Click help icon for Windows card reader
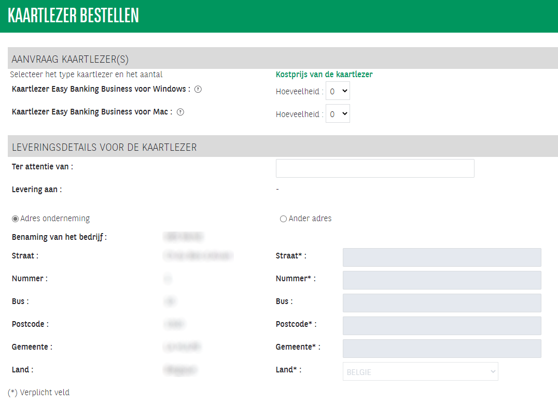The height and width of the screenshot is (404, 558). [198, 89]
